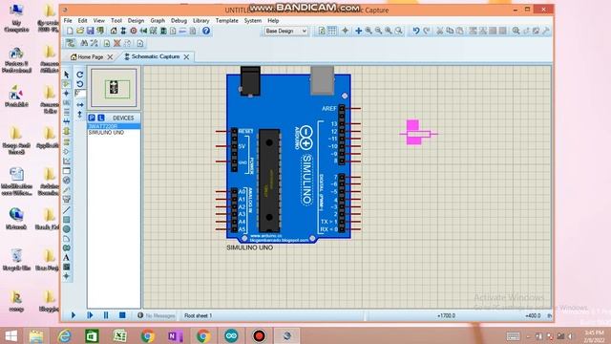Select the Graph Mode tool
Viewport: 611px width, 344px height.
[x=67, y=161]
